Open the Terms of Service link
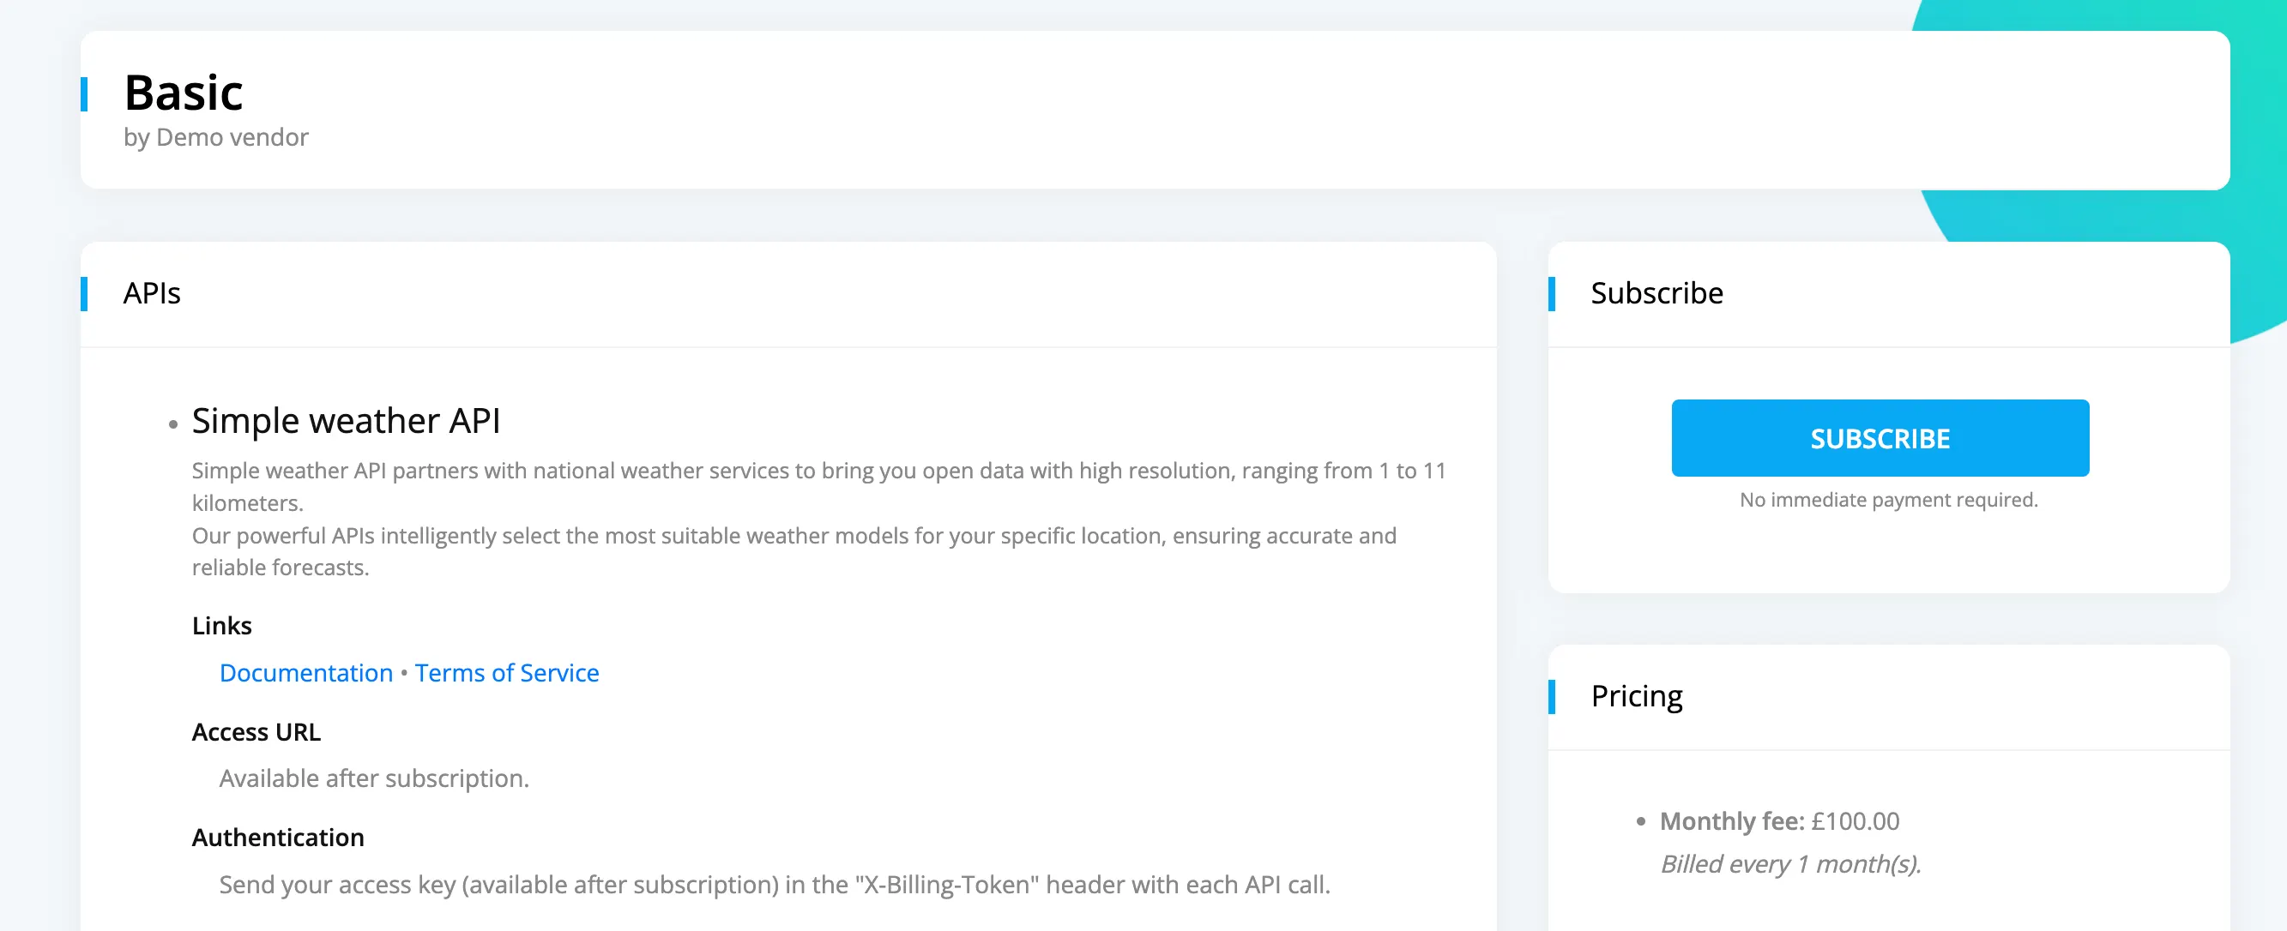 point(506,673)
